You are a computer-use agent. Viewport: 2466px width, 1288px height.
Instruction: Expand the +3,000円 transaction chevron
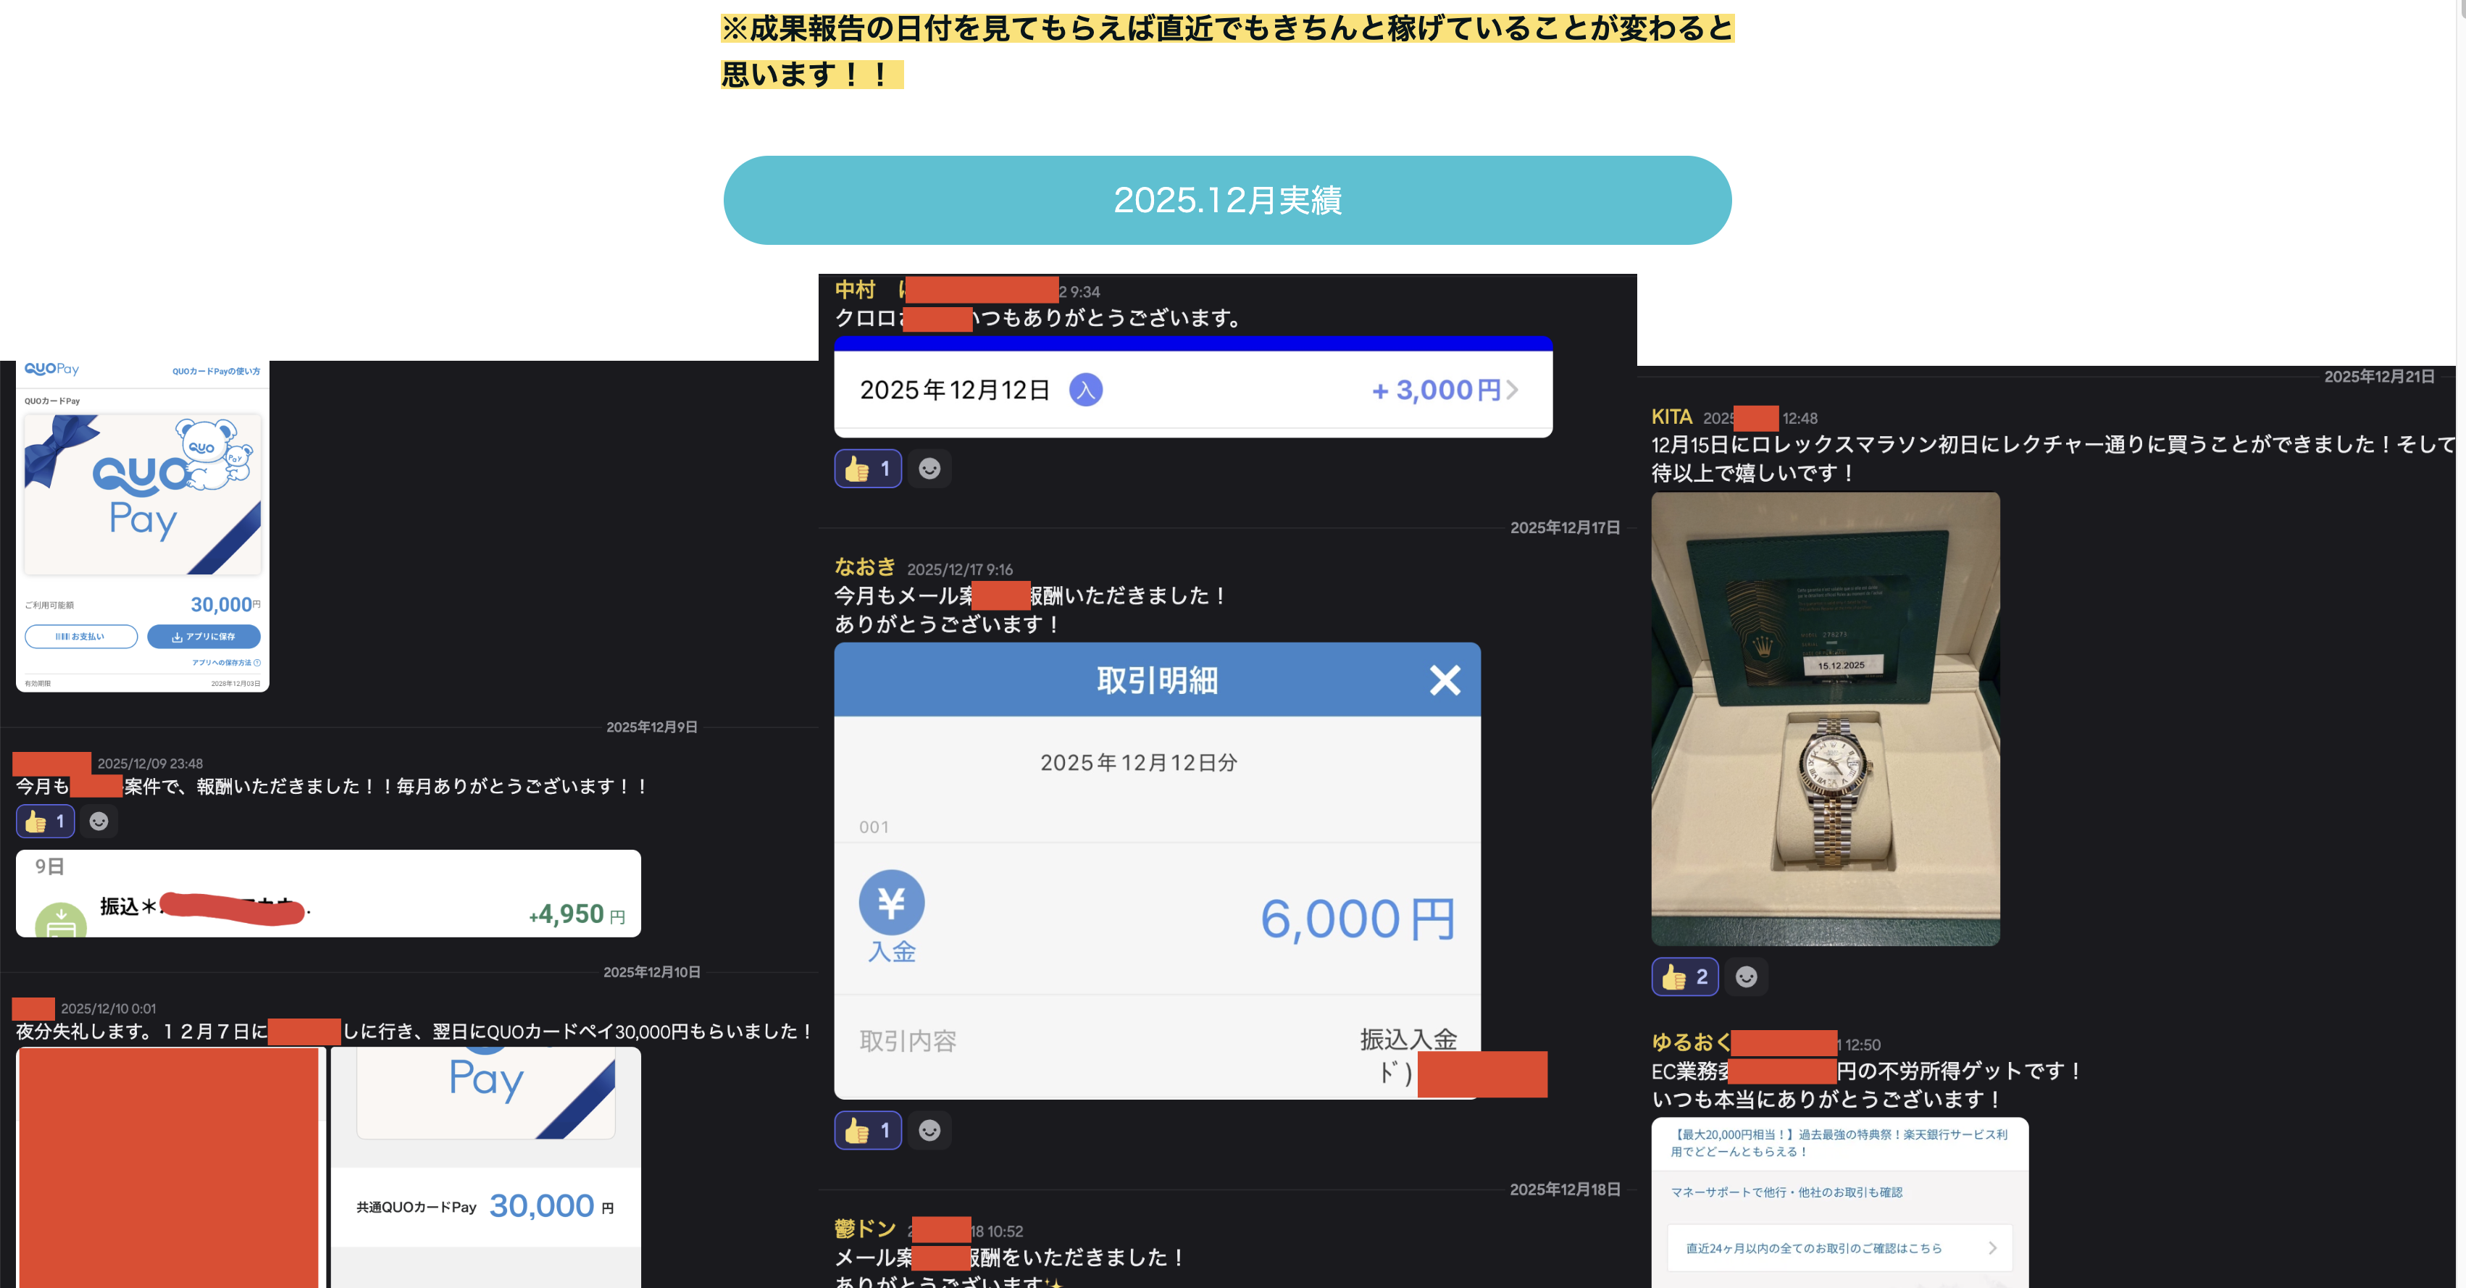[x=1512, y=390]
